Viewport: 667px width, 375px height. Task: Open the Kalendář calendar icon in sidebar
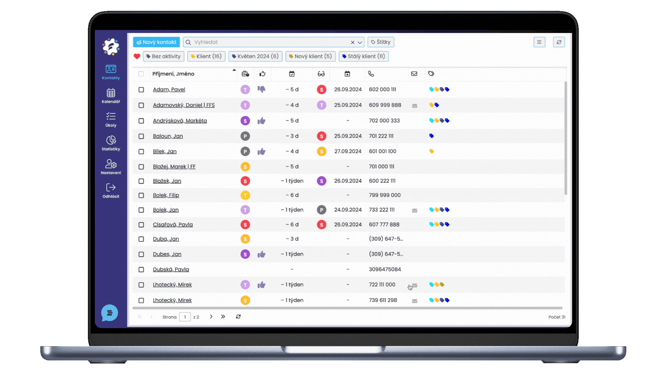pyautogui.click(x=111, y=93)
